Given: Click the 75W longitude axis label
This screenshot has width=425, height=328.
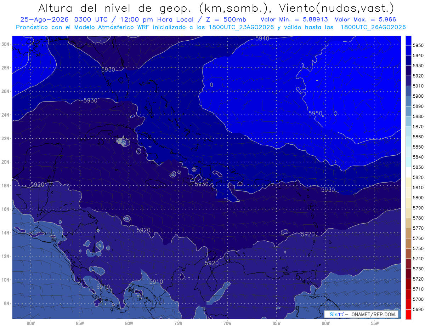Looking at the screenshot, I should (x=178, y=323).
